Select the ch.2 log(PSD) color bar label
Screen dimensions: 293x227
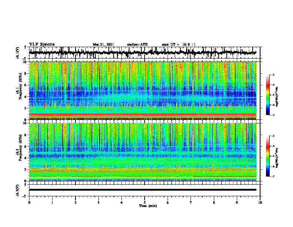tap(277, 158)
